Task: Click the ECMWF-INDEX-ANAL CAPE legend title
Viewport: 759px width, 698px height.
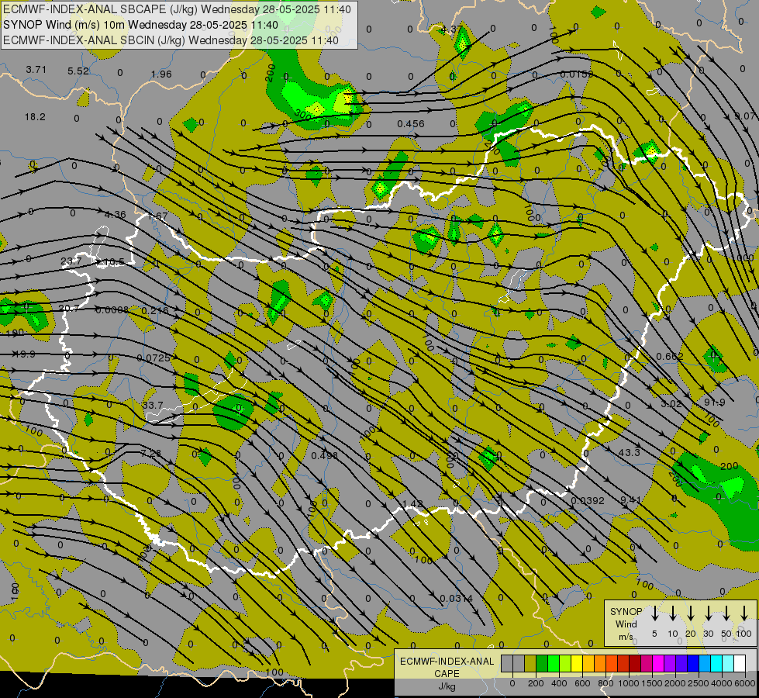Action: (x=447, y=667)
